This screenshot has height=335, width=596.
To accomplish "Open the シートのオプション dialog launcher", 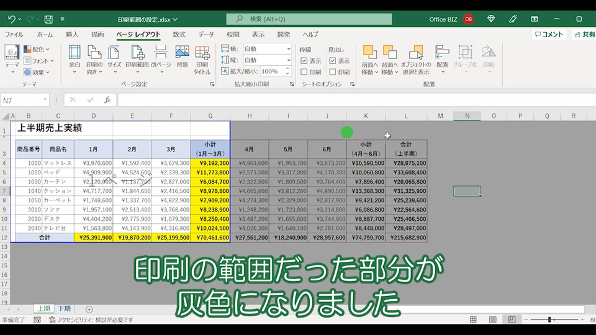I will click(353, 84).
